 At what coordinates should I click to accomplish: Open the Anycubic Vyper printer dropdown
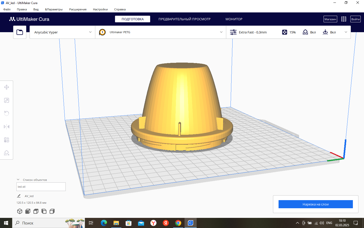[62, 32]
